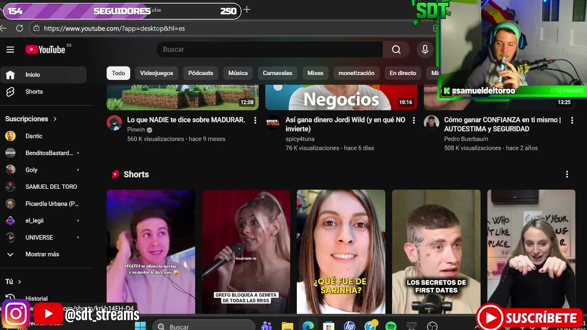Open OBS Studio from the taskbar

point(432,326)
